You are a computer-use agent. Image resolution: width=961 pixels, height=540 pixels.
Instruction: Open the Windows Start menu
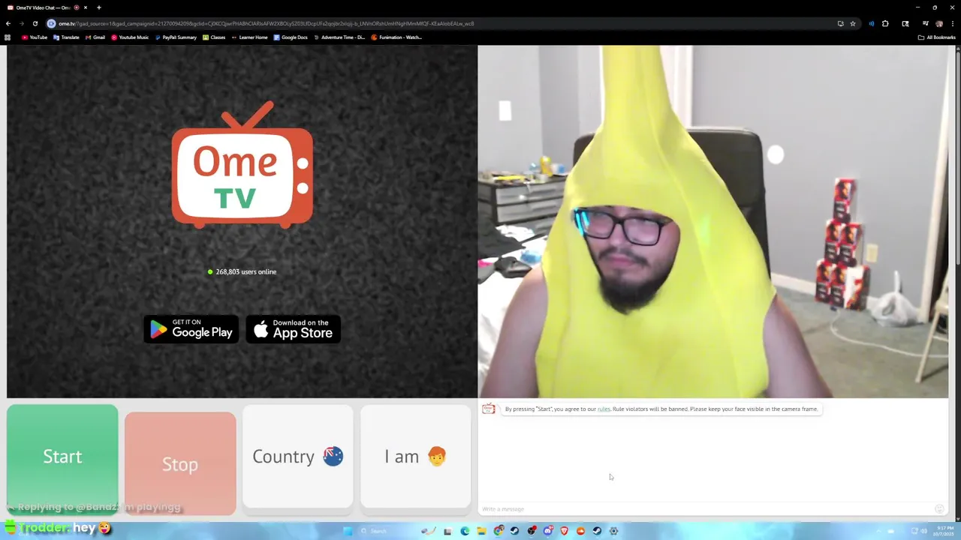tap(348, 531)
